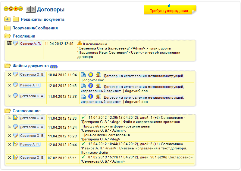Screen dimensions: 241x171
Task: Open Дегтярева С. А. in 11.04.2012 12:38 row
Action: click(32, 96)
